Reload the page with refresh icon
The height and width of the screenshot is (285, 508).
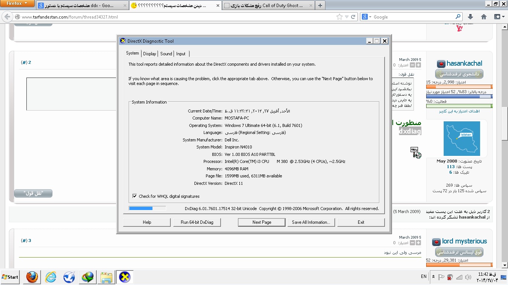353,17
